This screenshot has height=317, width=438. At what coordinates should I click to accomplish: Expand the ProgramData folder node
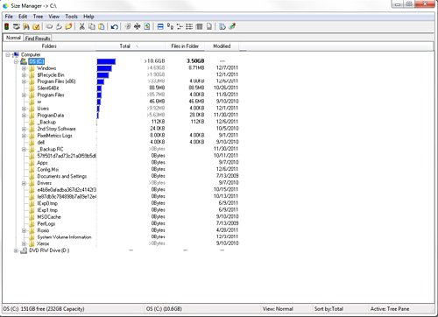coord(24,116)
